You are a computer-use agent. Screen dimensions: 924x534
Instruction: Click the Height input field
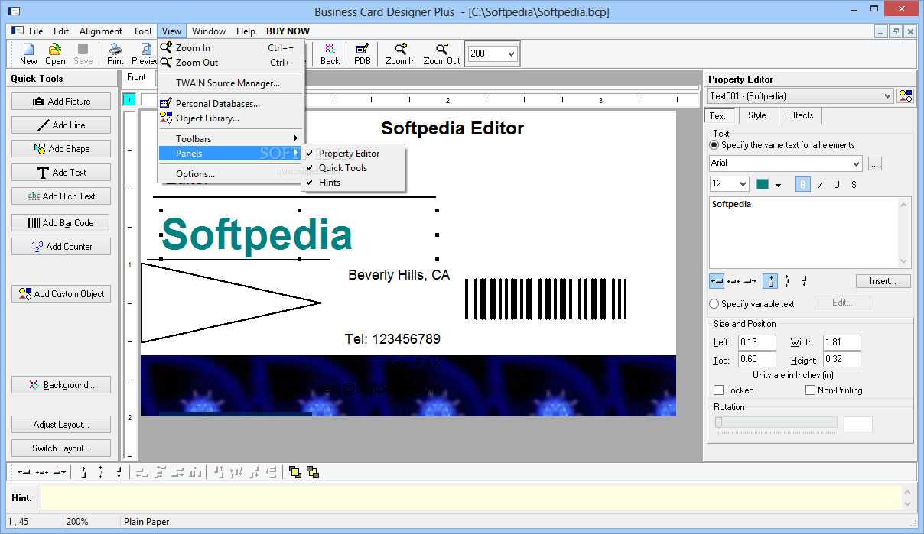point(841,360)
